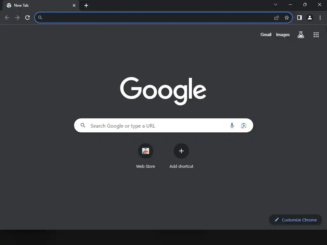This screenshot has height=245, width=327.
Task: Restore down the Chrome window
Action: 305,4
